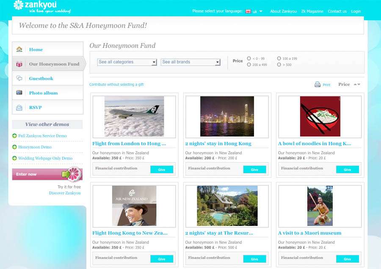This screenshot has width=381, height=269.
Task: Expand the language selector arrow
Action: [x=261, y=11]
